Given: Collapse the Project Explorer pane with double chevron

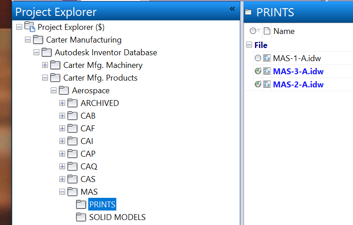Looking at the screenshot, I should point(232,9).
